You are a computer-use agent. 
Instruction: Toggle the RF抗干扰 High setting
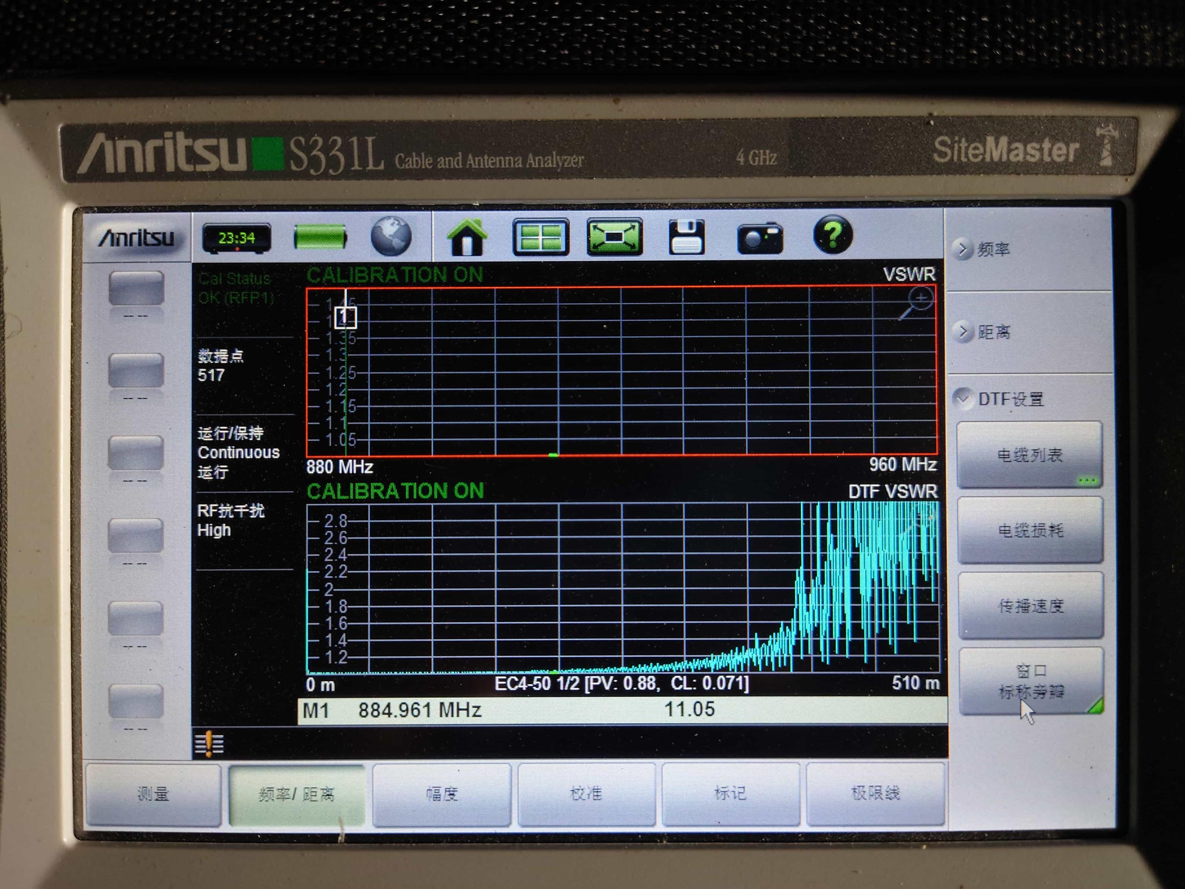231,520
